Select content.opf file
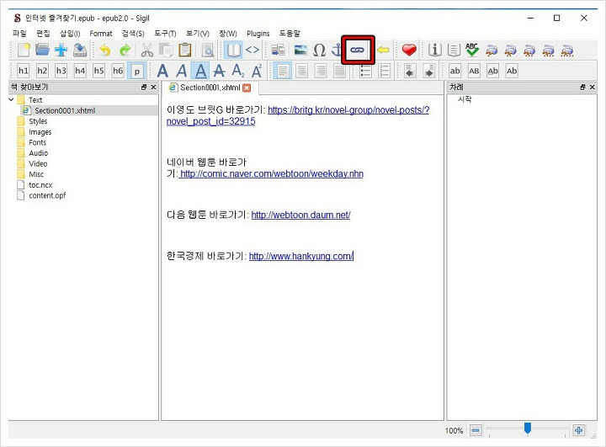 [47, 195]
